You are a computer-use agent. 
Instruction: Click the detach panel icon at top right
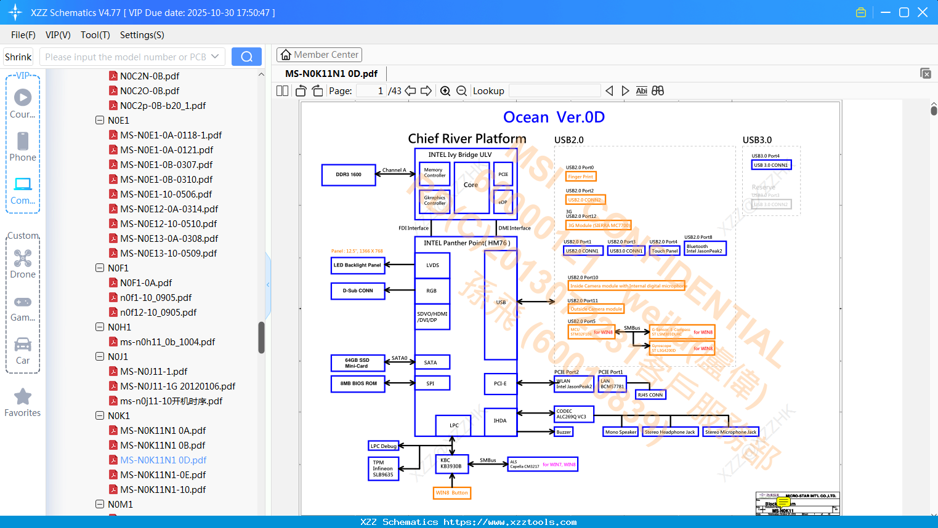(926, 73)
